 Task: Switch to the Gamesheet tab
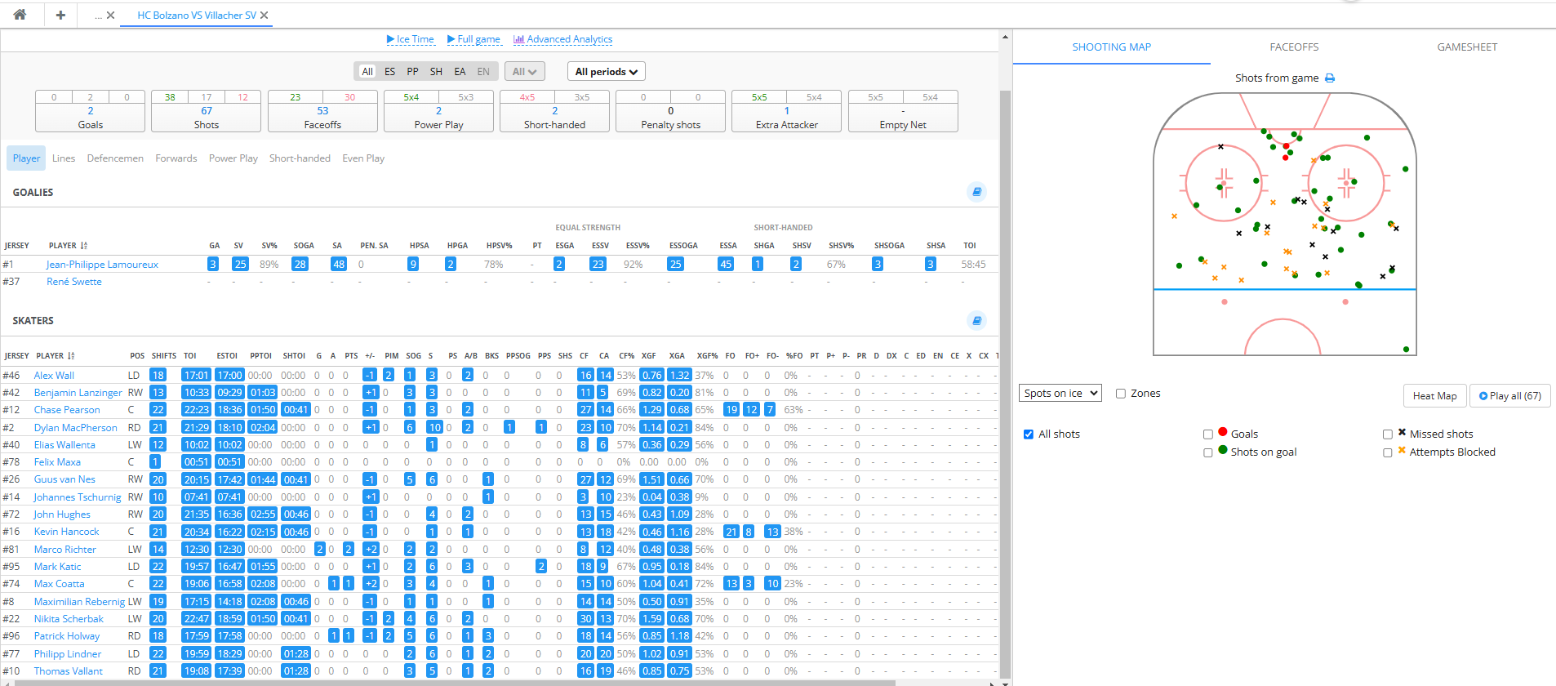(1467, 47)
